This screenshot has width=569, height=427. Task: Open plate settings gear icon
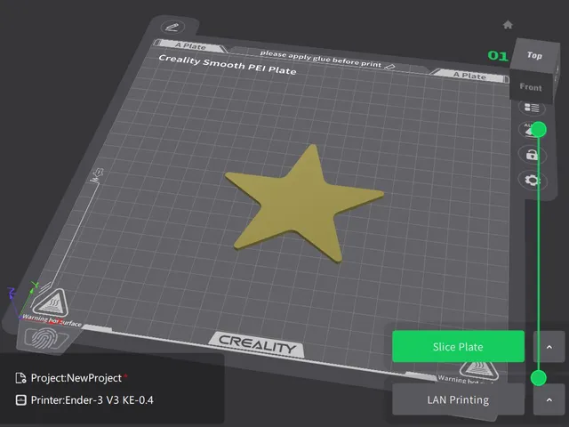(533, 180)
